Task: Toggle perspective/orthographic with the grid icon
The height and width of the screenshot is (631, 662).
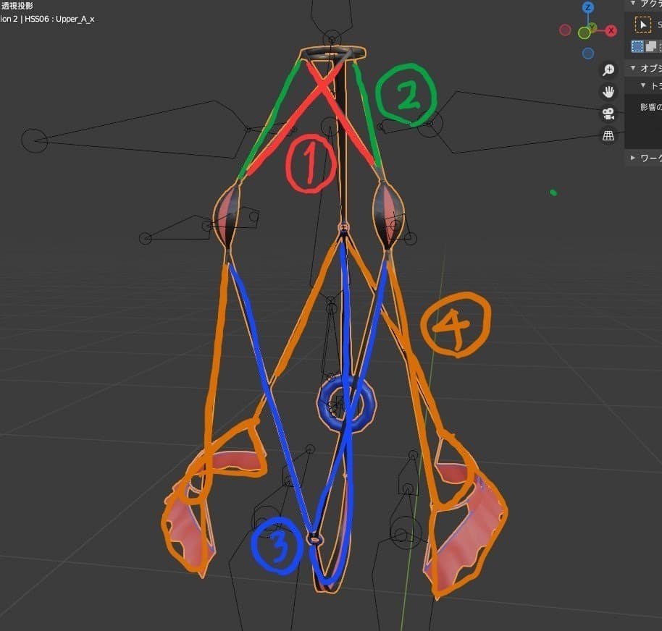Action: click(608, 135)
